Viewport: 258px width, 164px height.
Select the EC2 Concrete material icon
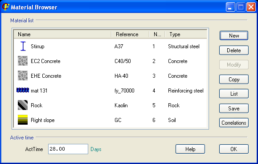click(x=23, y=61)
